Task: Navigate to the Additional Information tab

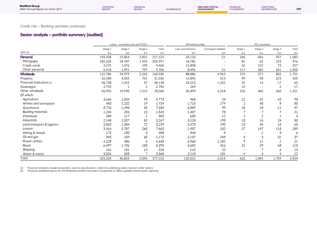Action: pos(269,8)
